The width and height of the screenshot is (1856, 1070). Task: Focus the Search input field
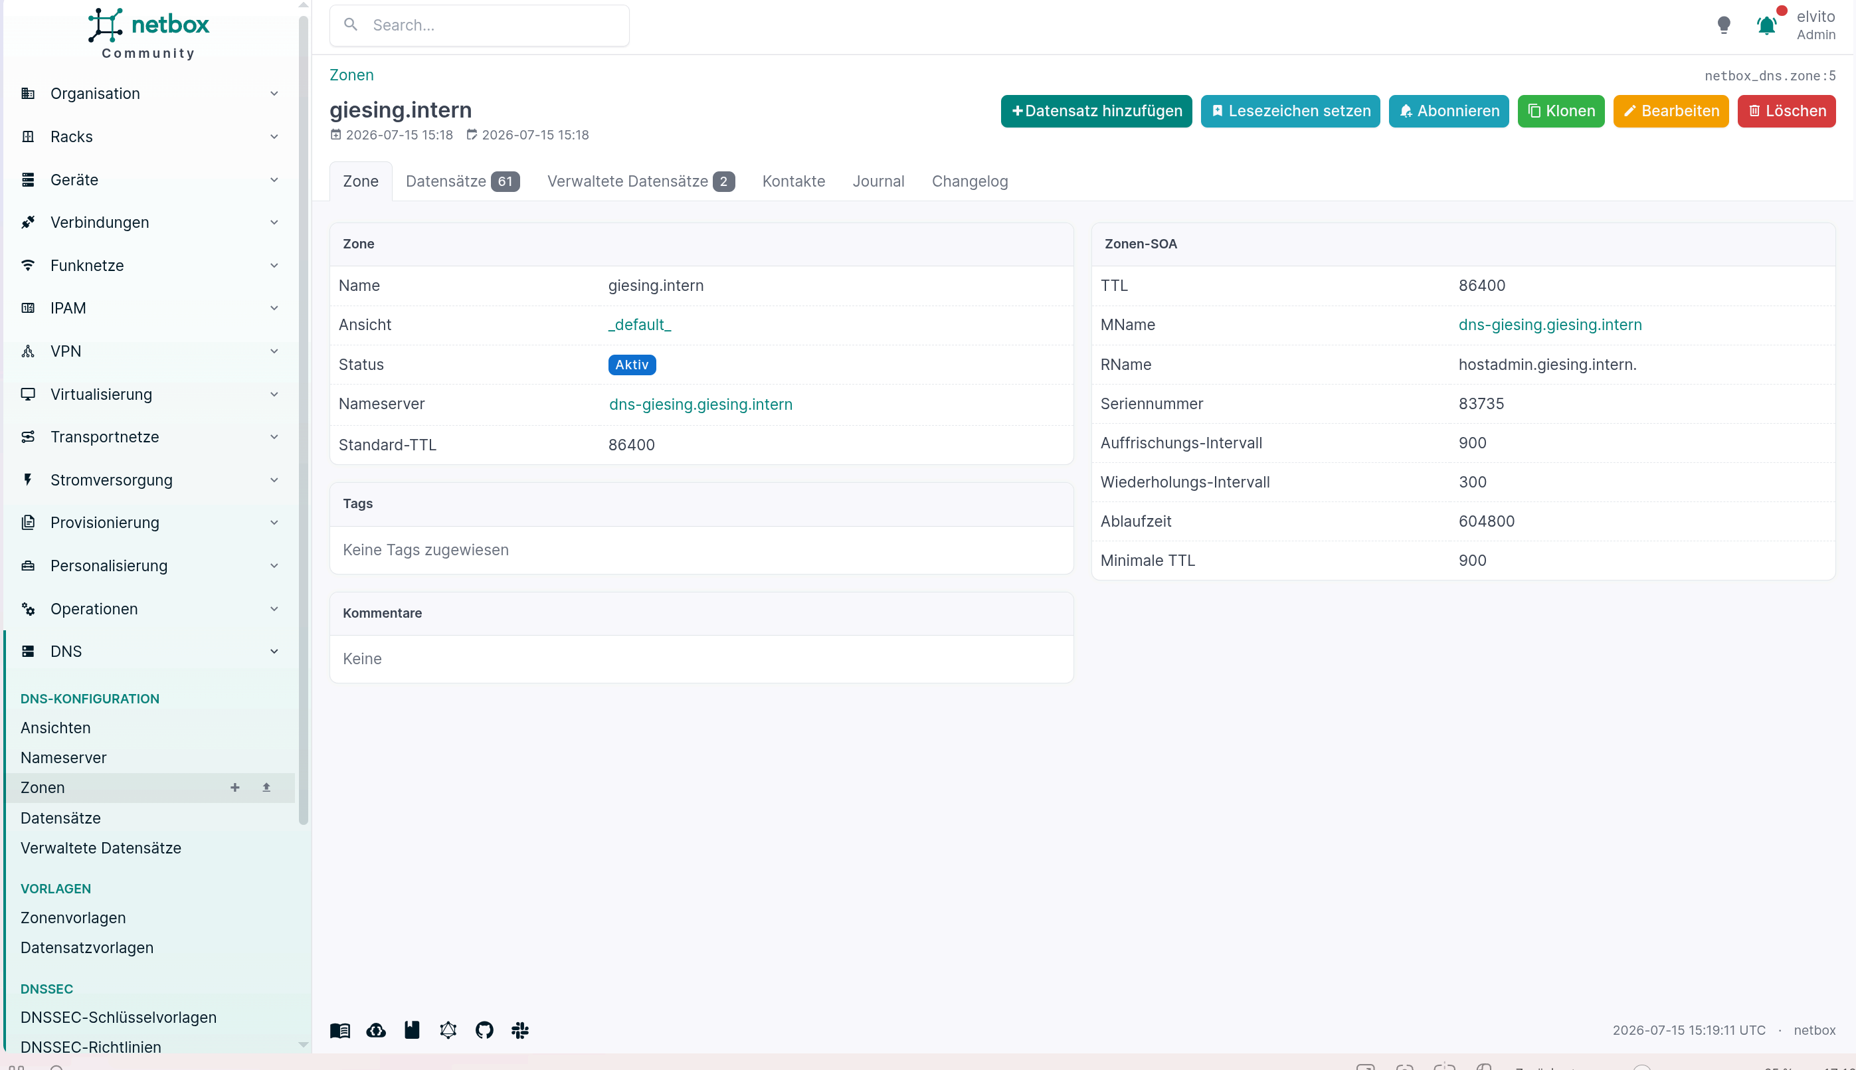[480, 25]
